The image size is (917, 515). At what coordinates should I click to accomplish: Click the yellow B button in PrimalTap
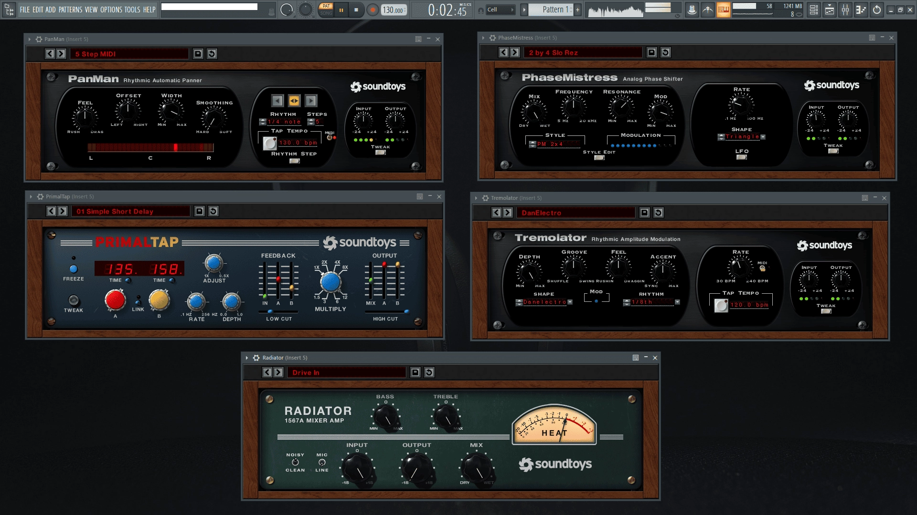coord(159,300)
